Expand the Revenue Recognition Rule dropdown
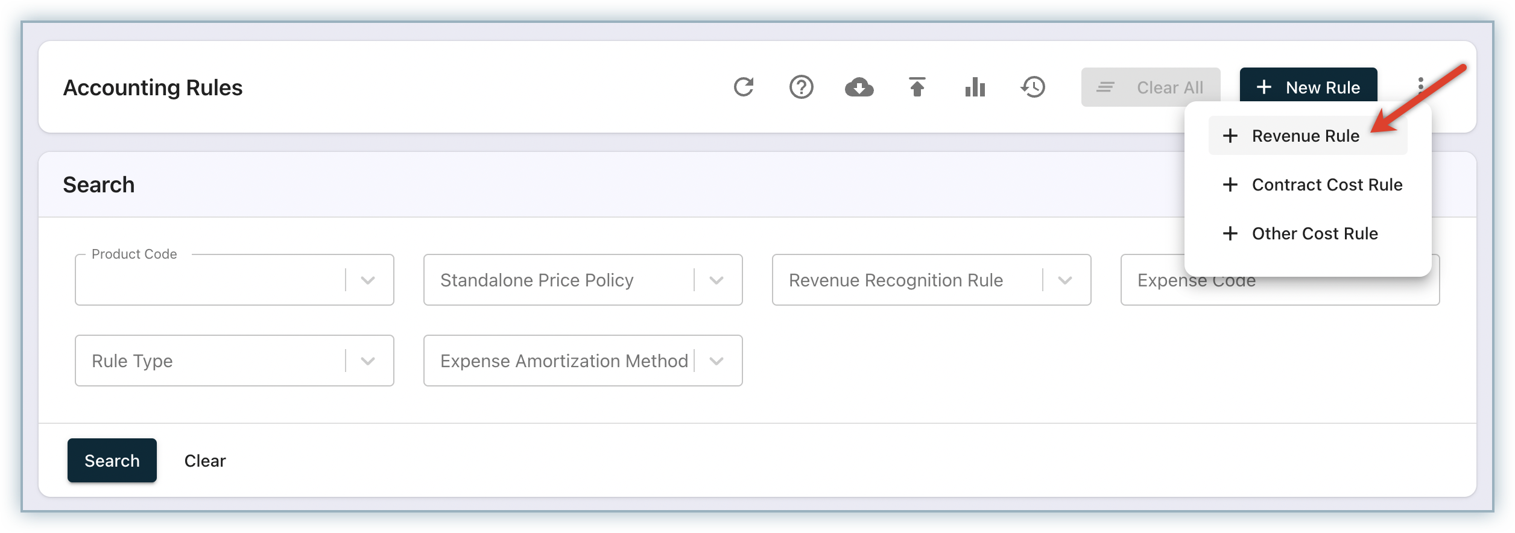 [1065, 280]
